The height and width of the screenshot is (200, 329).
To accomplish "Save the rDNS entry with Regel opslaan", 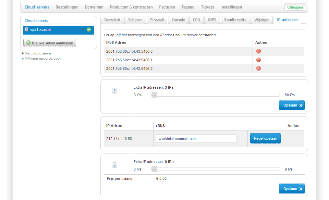I will click(265, 139).
